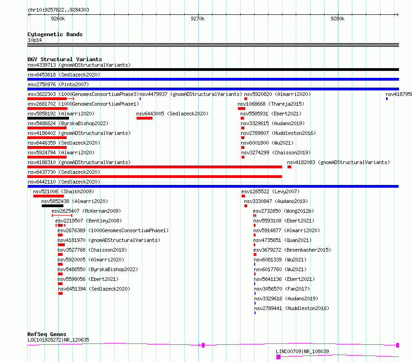Screen dimensions: 412x362
Task: Click the chr10:9257822..9284303 coordinates text
Action: (x=58, y=10)
